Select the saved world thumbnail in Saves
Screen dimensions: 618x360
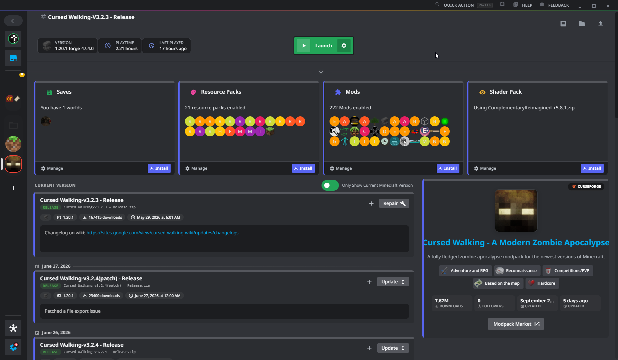click(x=46, y=121)
